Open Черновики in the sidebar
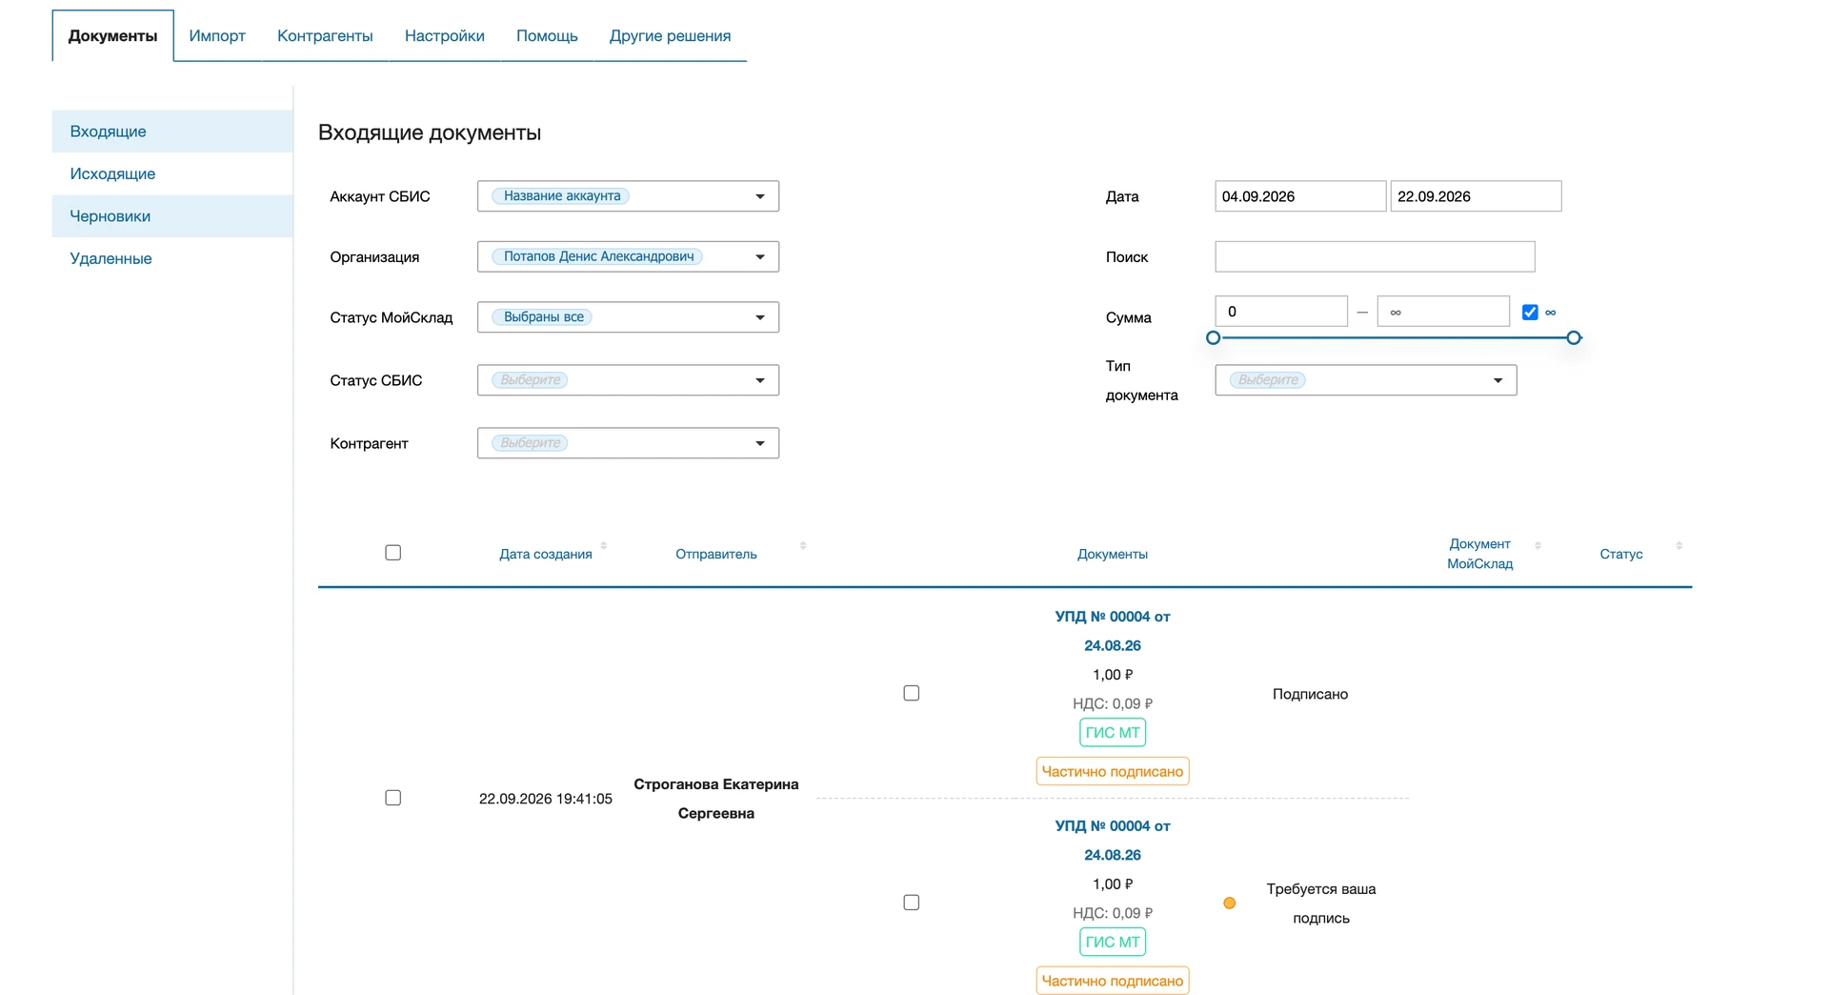 click(x=172, y=216)
